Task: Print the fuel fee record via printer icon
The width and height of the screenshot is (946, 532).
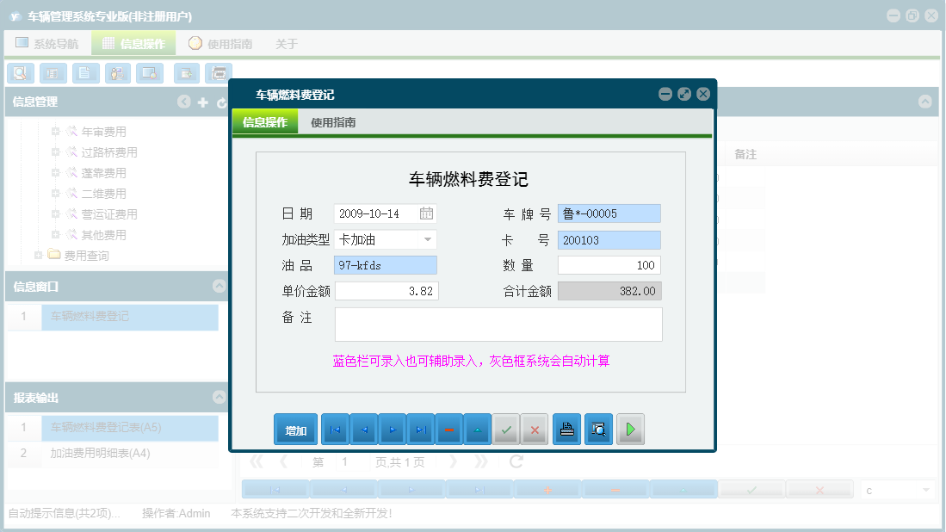Action: pos(566,429)
